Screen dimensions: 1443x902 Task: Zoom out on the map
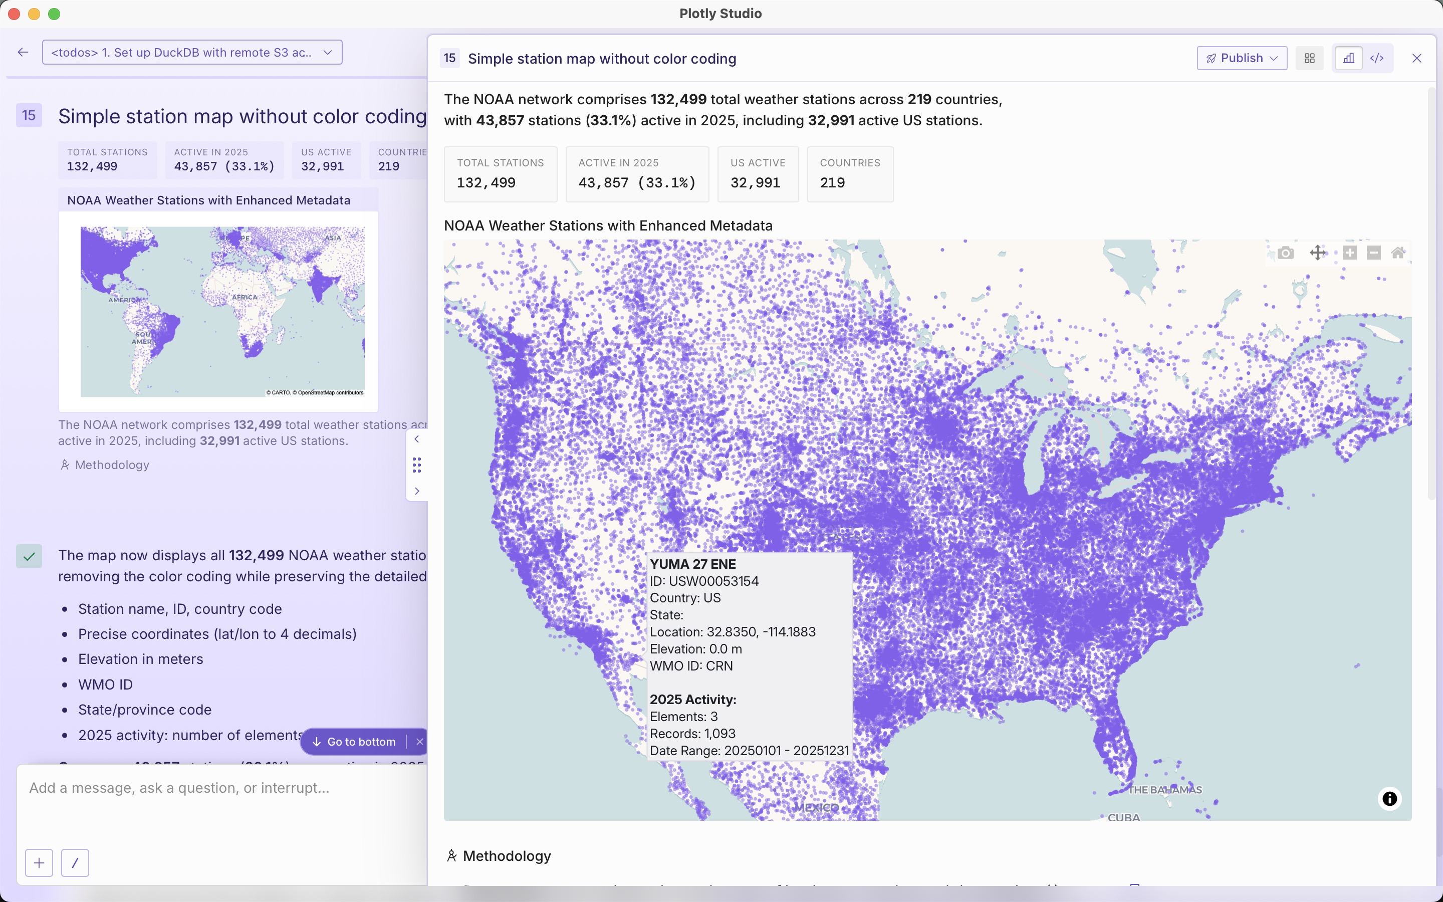pyautogui.click(x=1374, y=253)
